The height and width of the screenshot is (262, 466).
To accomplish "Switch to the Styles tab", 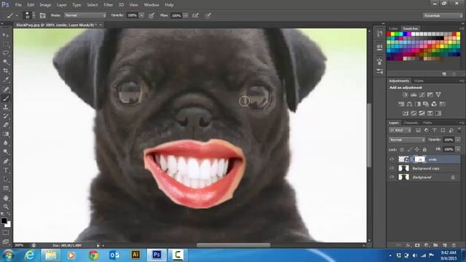I will (419, 81).
